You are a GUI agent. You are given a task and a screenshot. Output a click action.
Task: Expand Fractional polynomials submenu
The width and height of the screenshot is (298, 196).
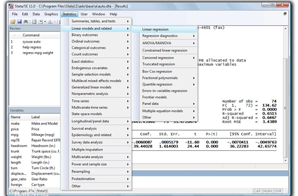pyautogui.click(x=164, y=78)
